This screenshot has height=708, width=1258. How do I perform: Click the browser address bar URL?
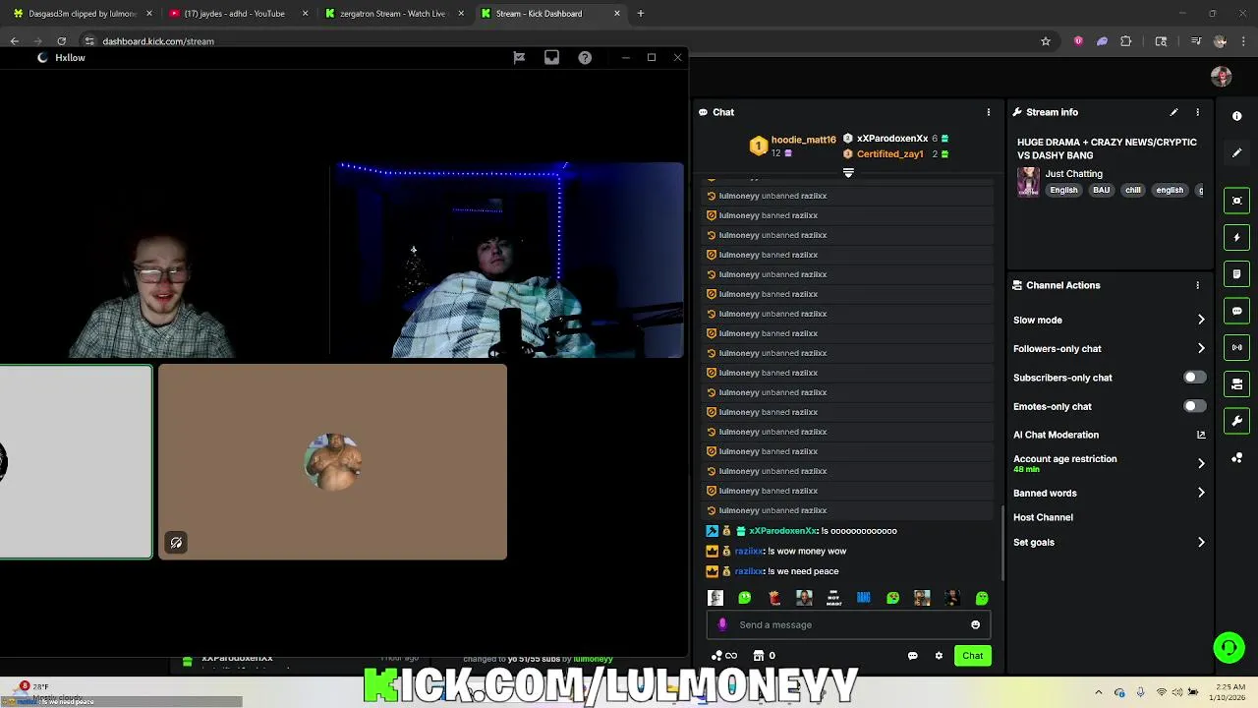(158, 41)
